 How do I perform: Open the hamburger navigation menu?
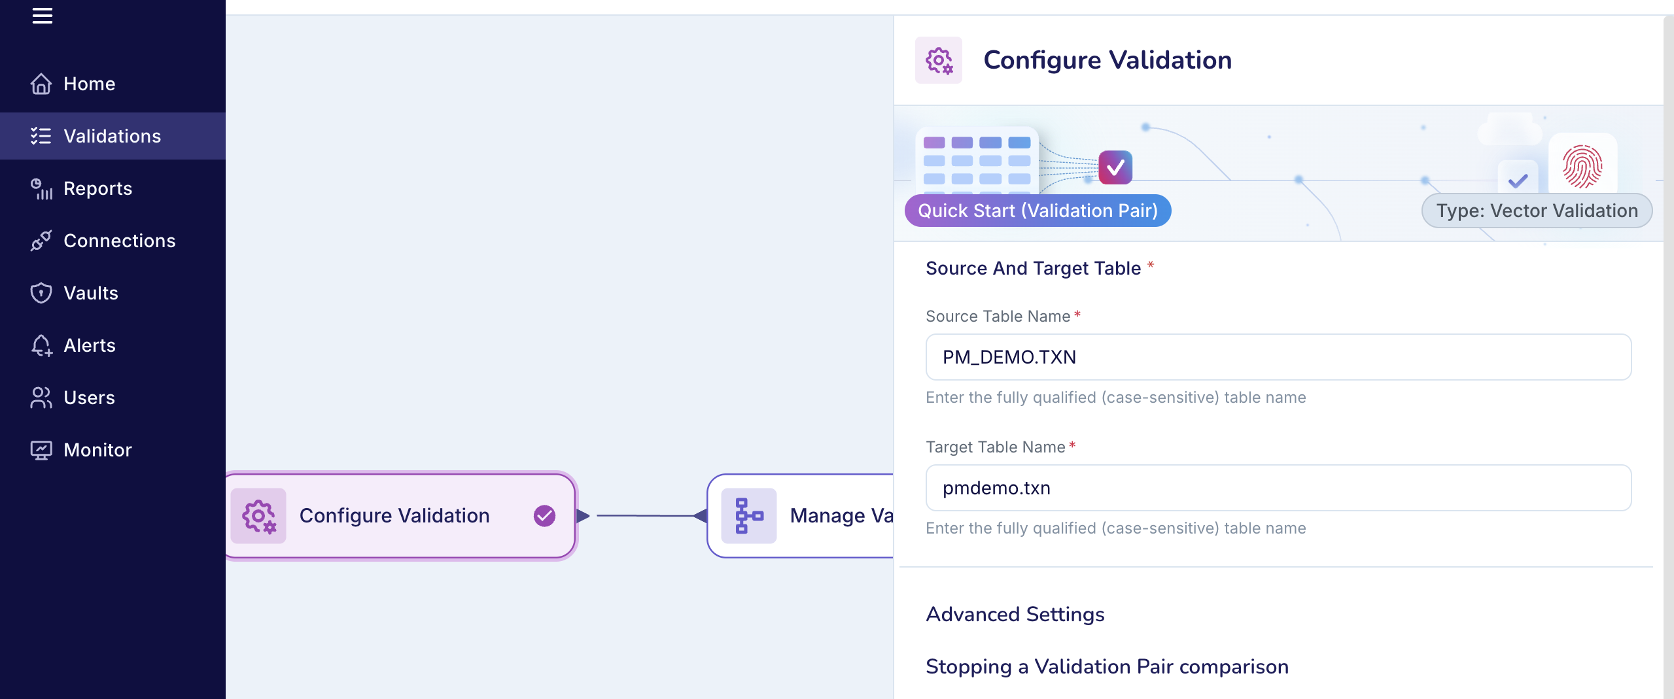click(42, 16)
